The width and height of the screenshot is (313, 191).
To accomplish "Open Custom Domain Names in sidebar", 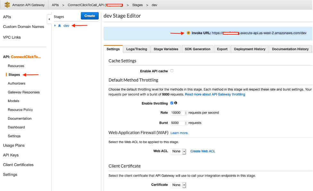I will [x=24, y=27].
